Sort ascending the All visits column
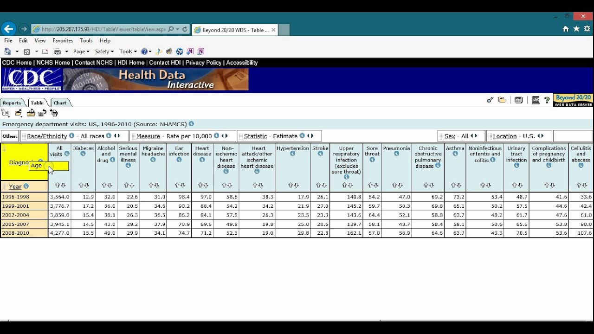The image size is (594, 334). pos(57,185)
